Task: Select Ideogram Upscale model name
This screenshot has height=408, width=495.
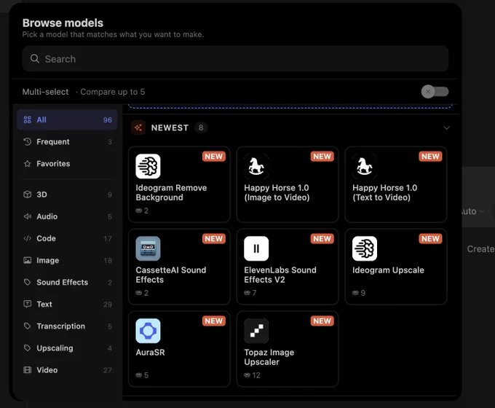Action: tap(388, 270)
